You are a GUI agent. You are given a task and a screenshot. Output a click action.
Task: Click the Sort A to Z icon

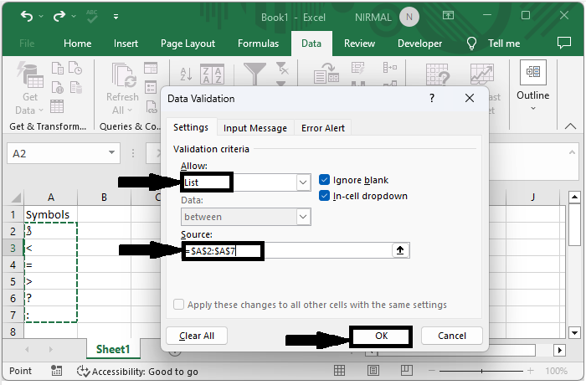tap(186, 74)
